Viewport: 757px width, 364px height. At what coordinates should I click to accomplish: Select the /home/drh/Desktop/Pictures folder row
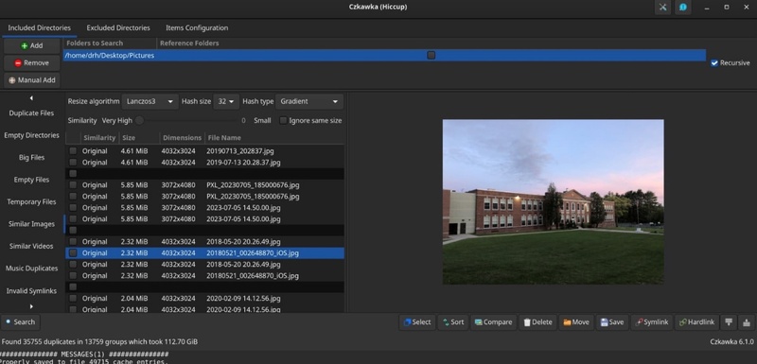tap(384, 56)
